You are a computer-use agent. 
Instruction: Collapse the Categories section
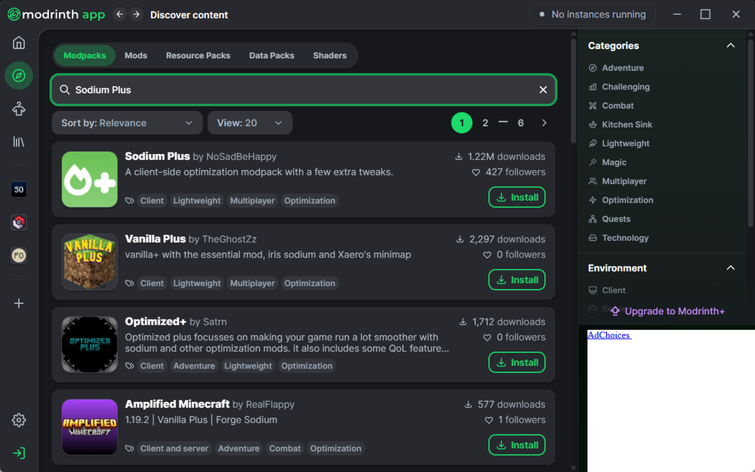(x=730, y=45)
